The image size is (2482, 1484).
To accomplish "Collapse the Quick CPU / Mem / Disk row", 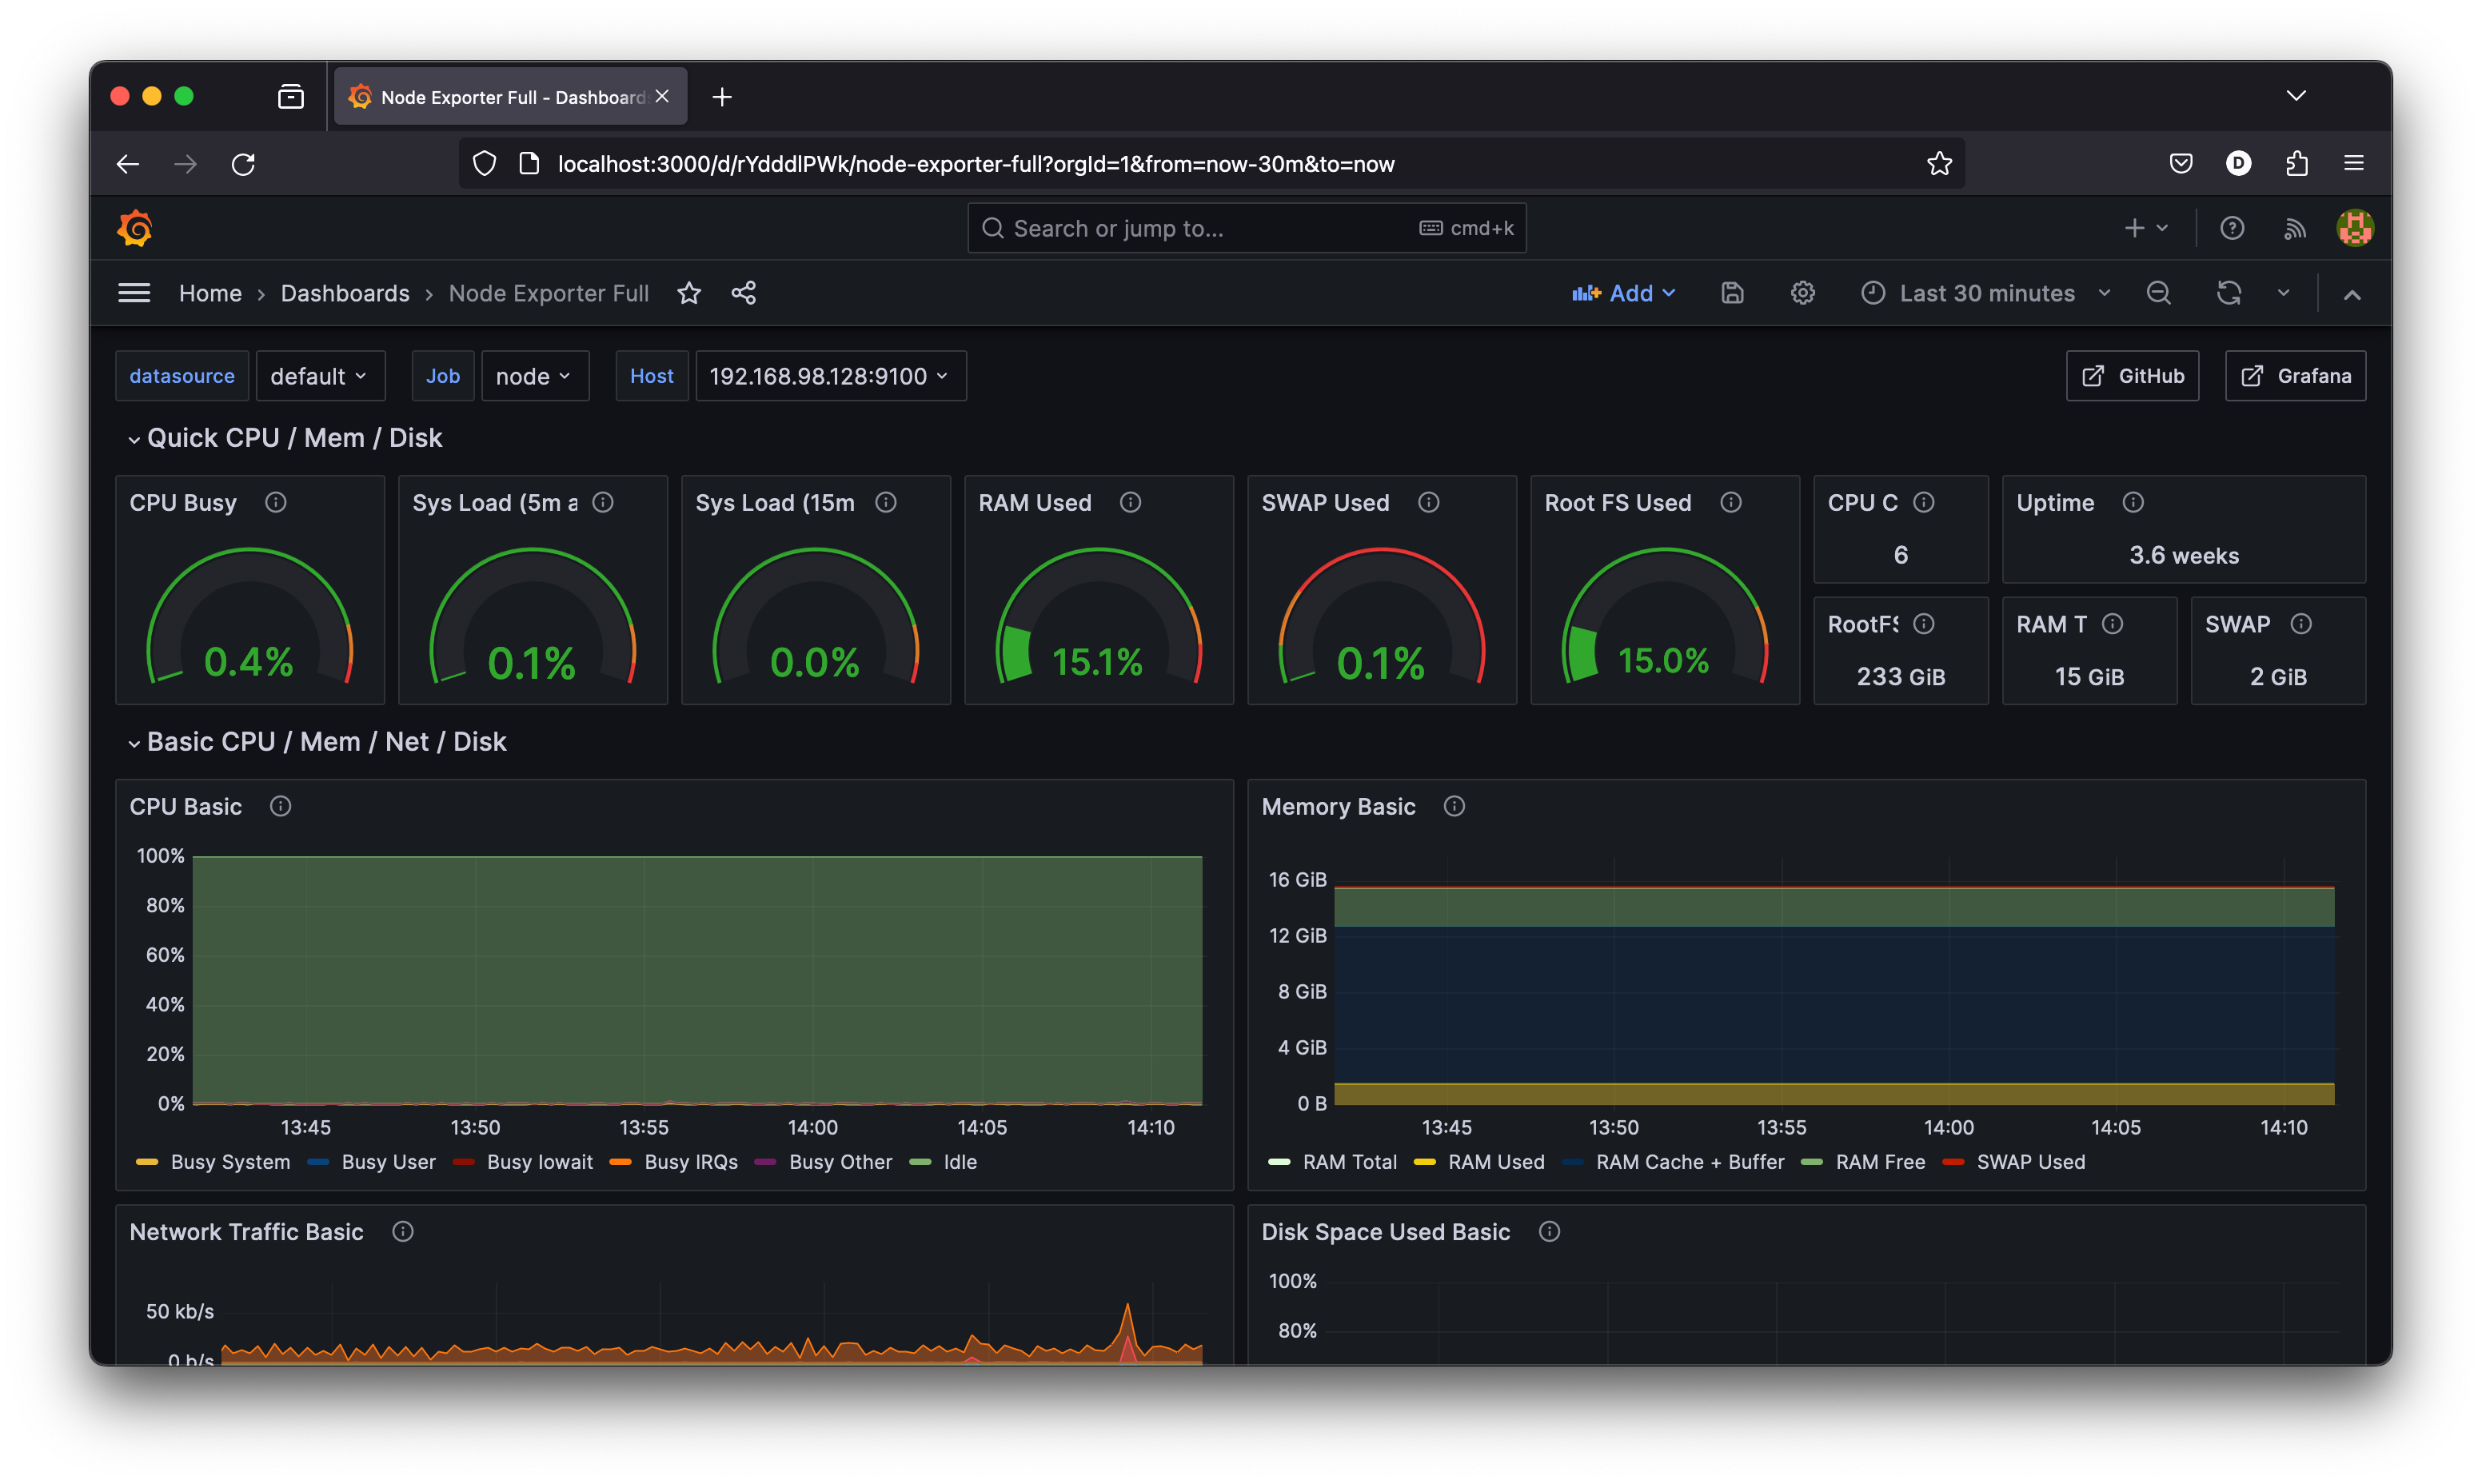I will tap(294, 438).
